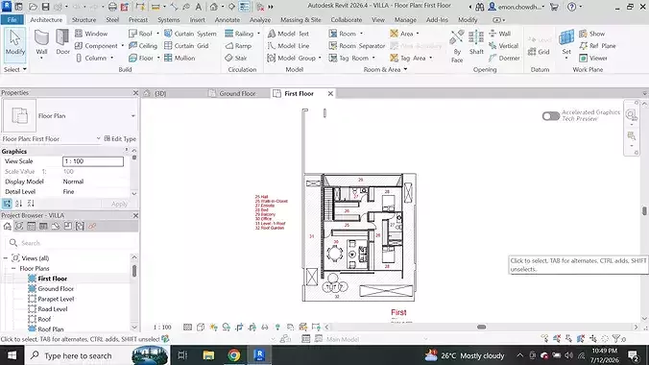Open the File menu
This screenshot has height=365, width=649.
[12, 19]
